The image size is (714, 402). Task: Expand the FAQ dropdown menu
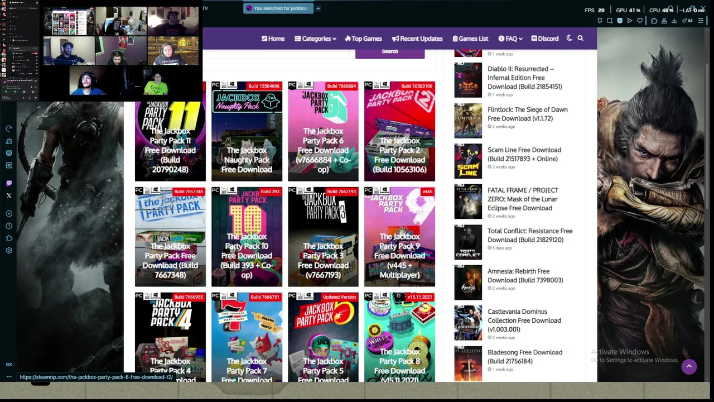(x=510, y=39)
